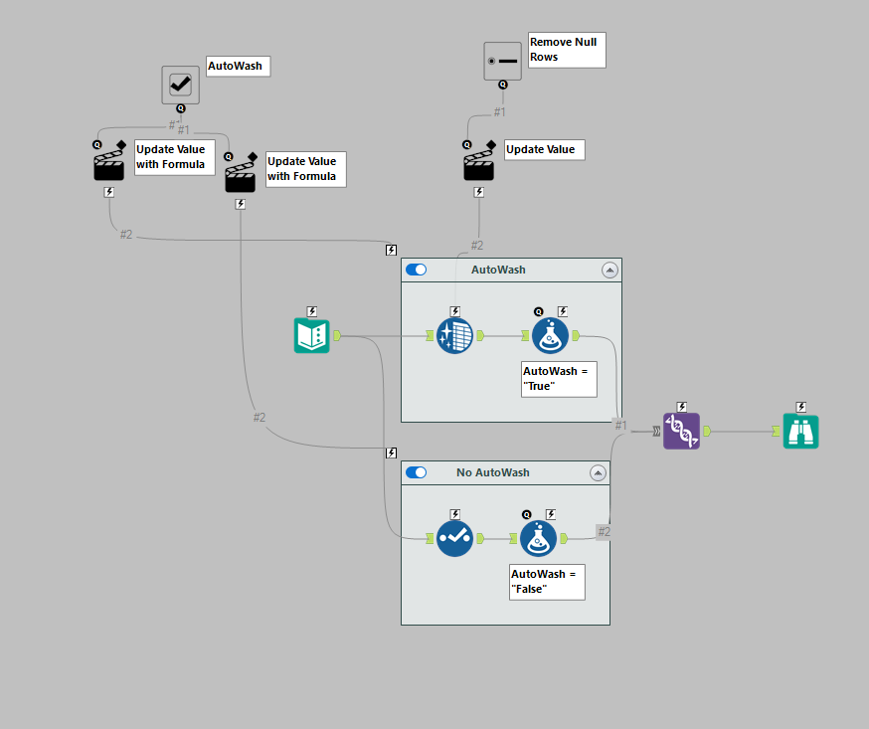869x729 pixels.
Task: Click the lightning anchor above the Union tool
Action: click(681, 406)
